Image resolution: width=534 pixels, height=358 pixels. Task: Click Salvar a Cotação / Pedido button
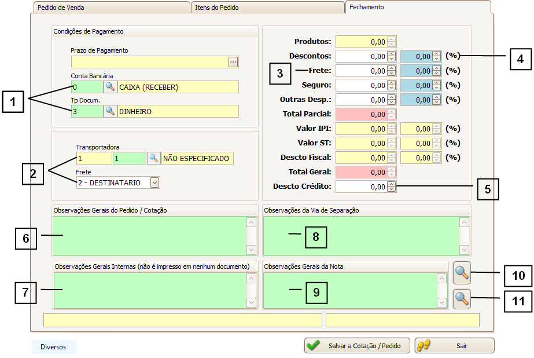[356, 346]
